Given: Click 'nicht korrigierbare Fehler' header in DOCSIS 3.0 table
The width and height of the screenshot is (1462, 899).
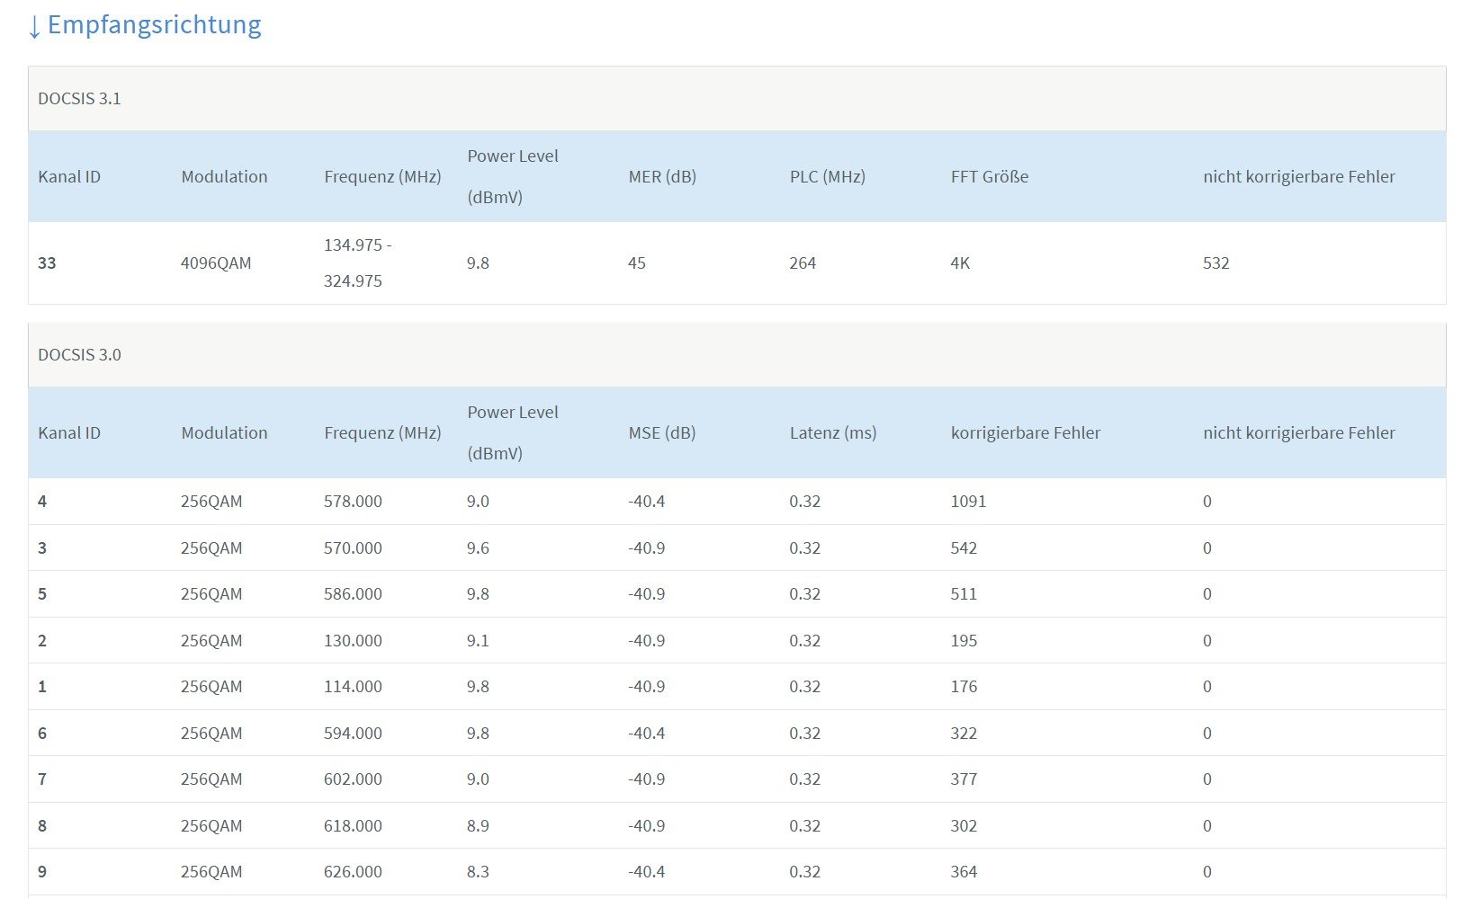Looking at the screenshot, I should click(x=1299, y=433).
